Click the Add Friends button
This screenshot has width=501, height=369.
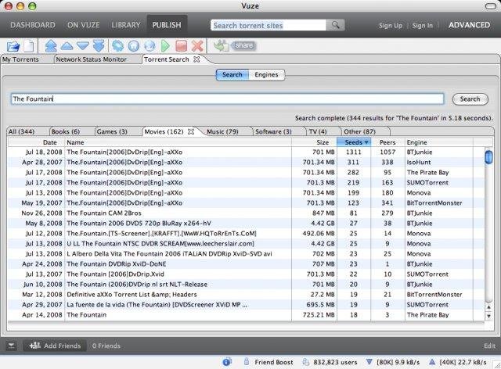click(55, 346)
